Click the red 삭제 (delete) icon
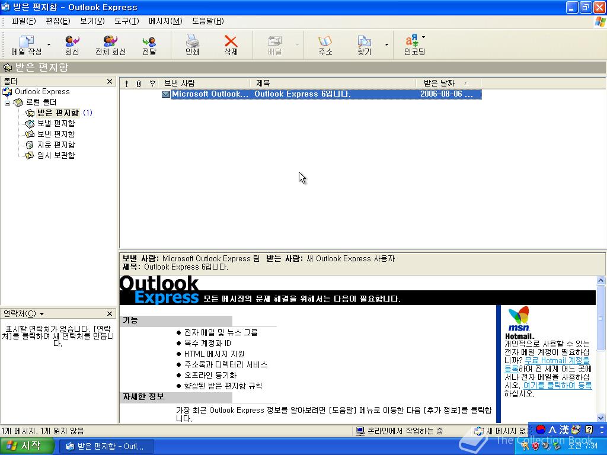This screenshot has height=455, width=607. tap(231, 45)
